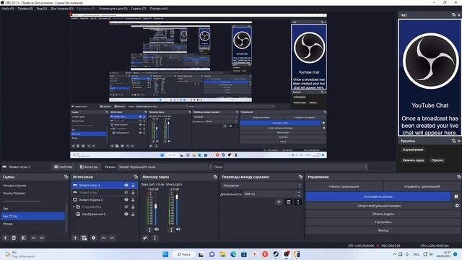Open Фильтры for selected source

click(x=89, y=167)
